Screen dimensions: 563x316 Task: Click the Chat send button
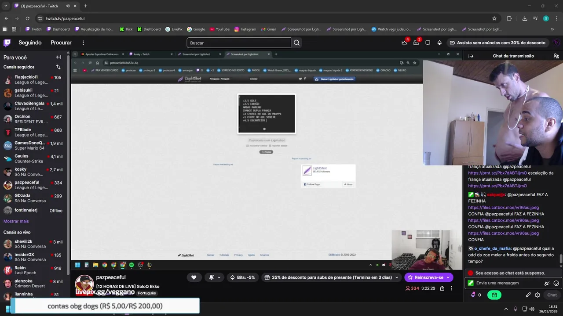coord(552,295)
